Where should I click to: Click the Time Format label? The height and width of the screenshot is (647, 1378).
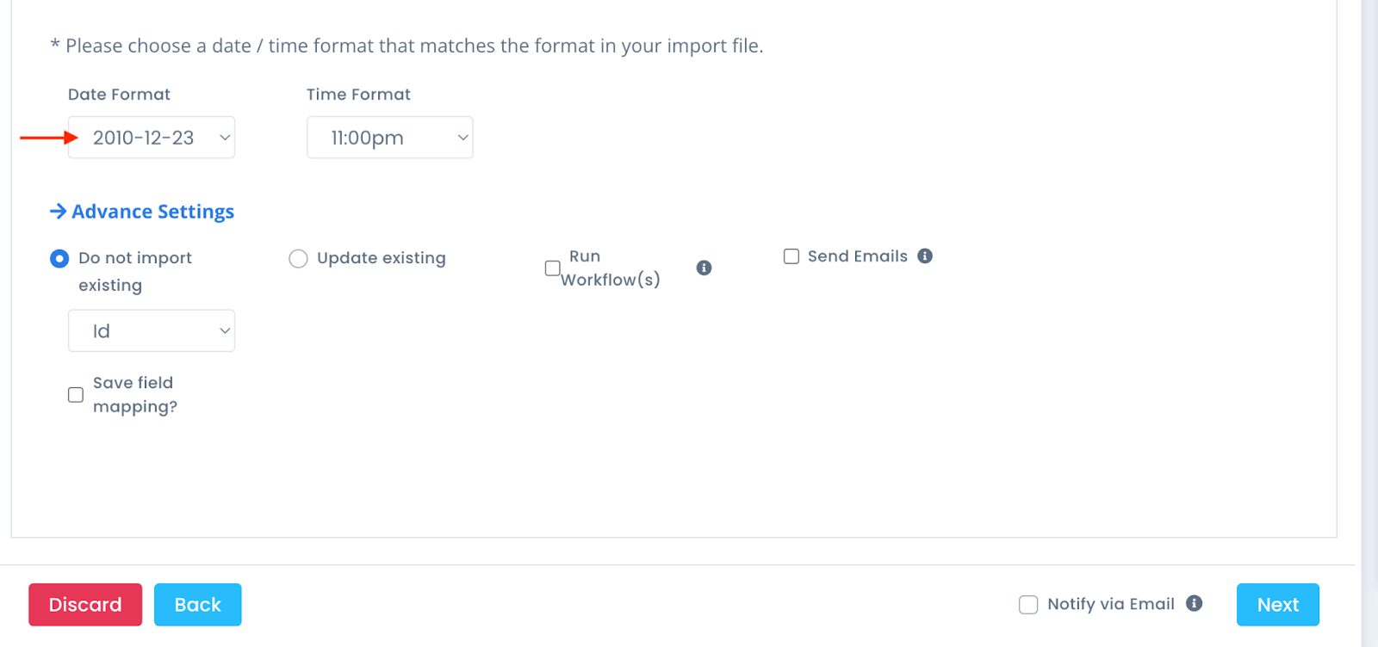[x=358, y=95]
